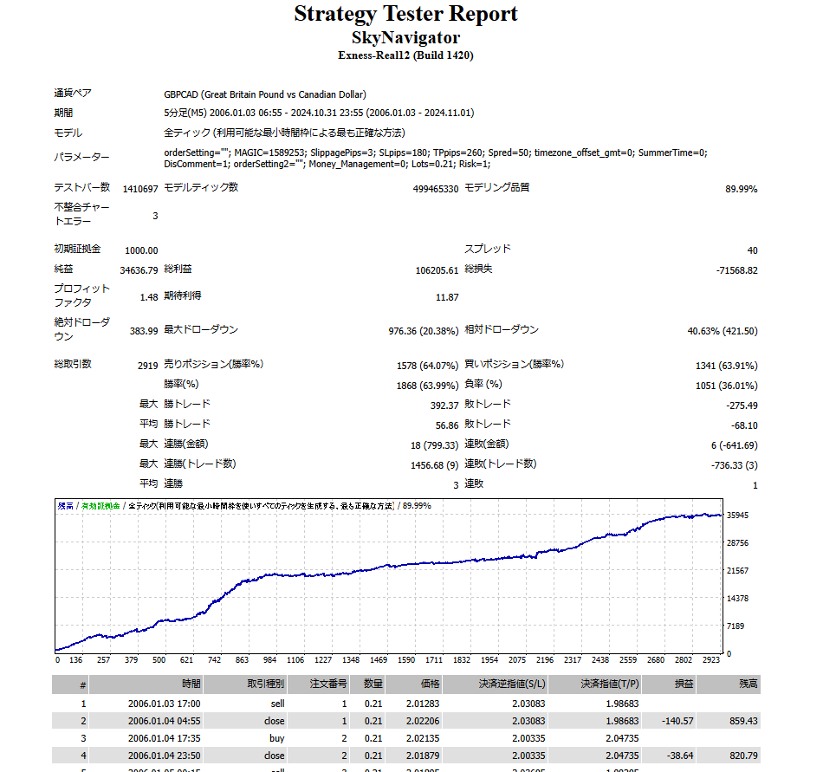Click the SkyNavigator heading
Viewport: 823px width, 772px height.
[x=405, y=38]
